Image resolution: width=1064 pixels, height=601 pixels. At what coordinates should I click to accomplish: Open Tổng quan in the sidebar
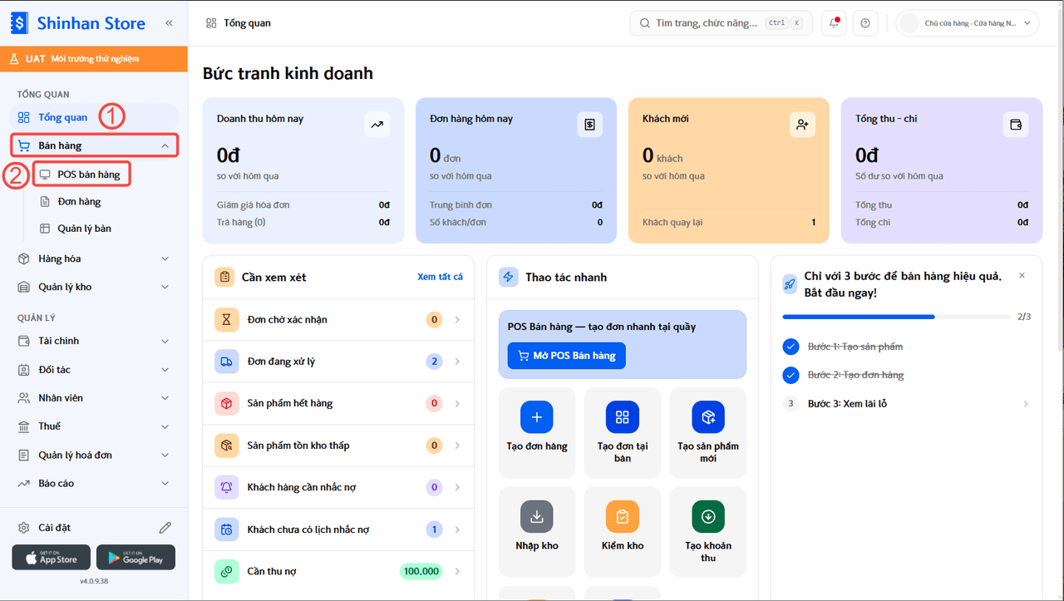click(x=94, y=117)
